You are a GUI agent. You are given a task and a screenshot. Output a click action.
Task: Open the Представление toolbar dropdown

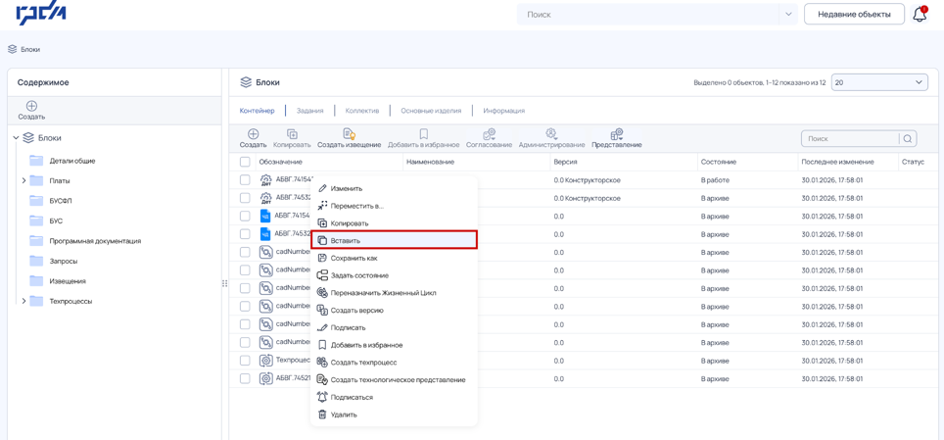tap(617, 138)
